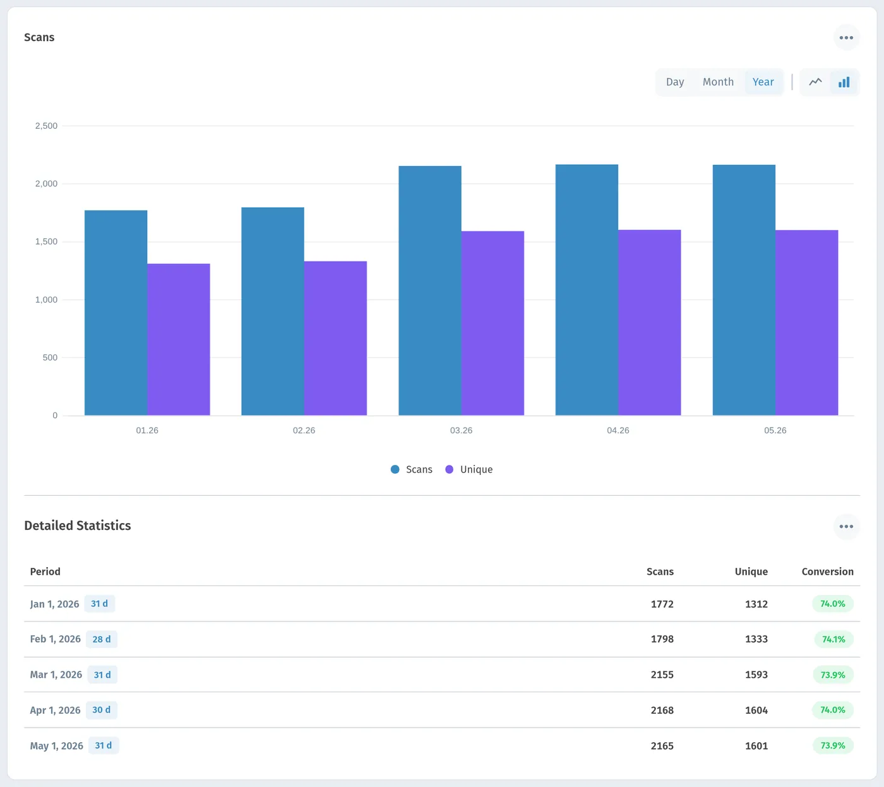This screenshot has width=884, height=787.
Task: Click the blue Scans bar for 05.26
Action: coord(744,290)
